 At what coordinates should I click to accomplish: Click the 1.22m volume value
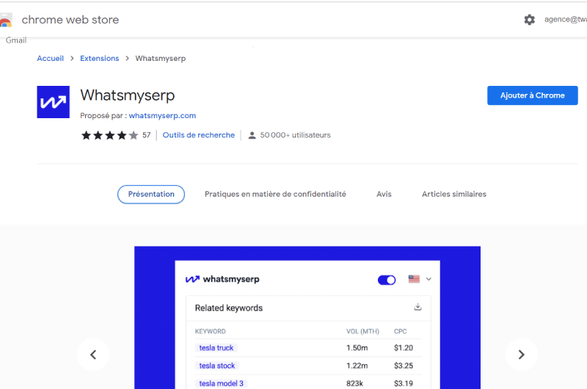click(x=357, y=366)
